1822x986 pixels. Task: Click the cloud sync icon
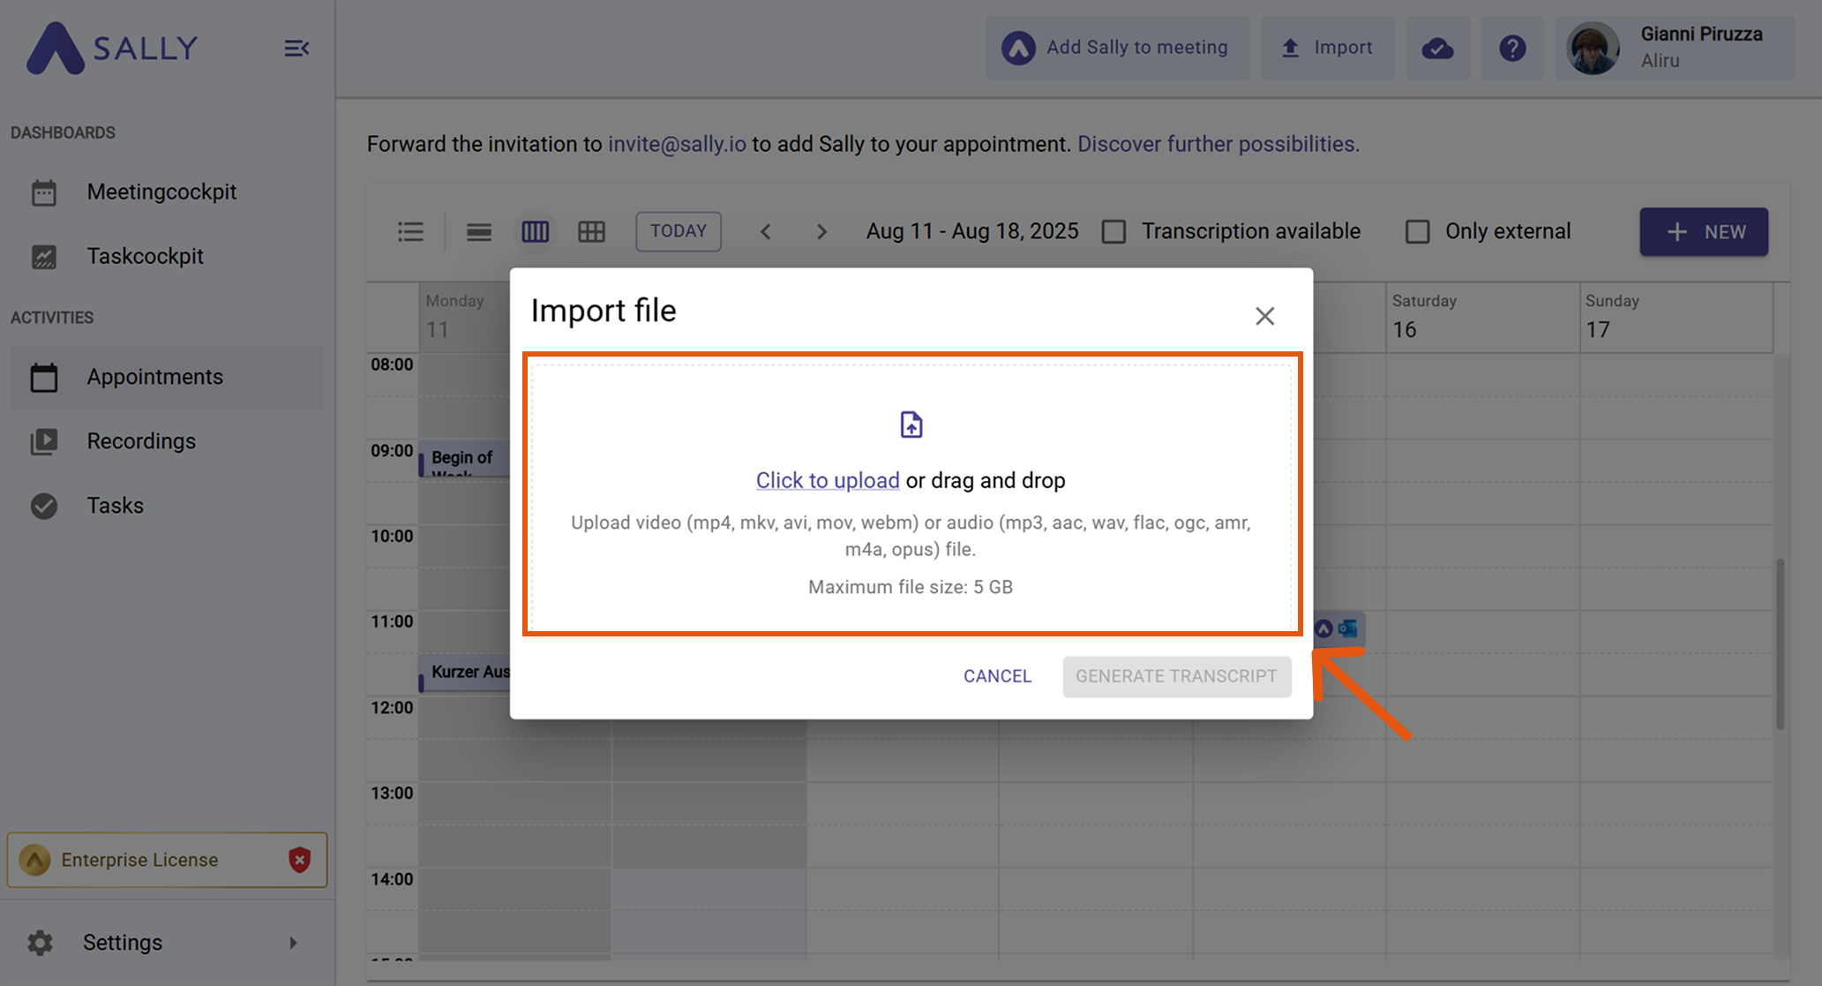click(x=1437, y=48)
